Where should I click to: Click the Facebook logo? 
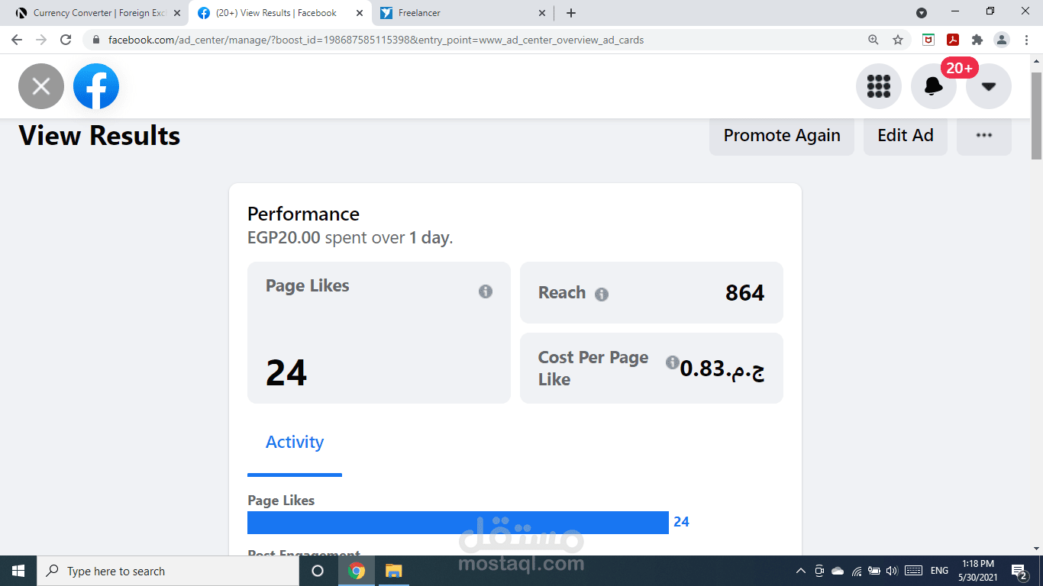point(96,86)
